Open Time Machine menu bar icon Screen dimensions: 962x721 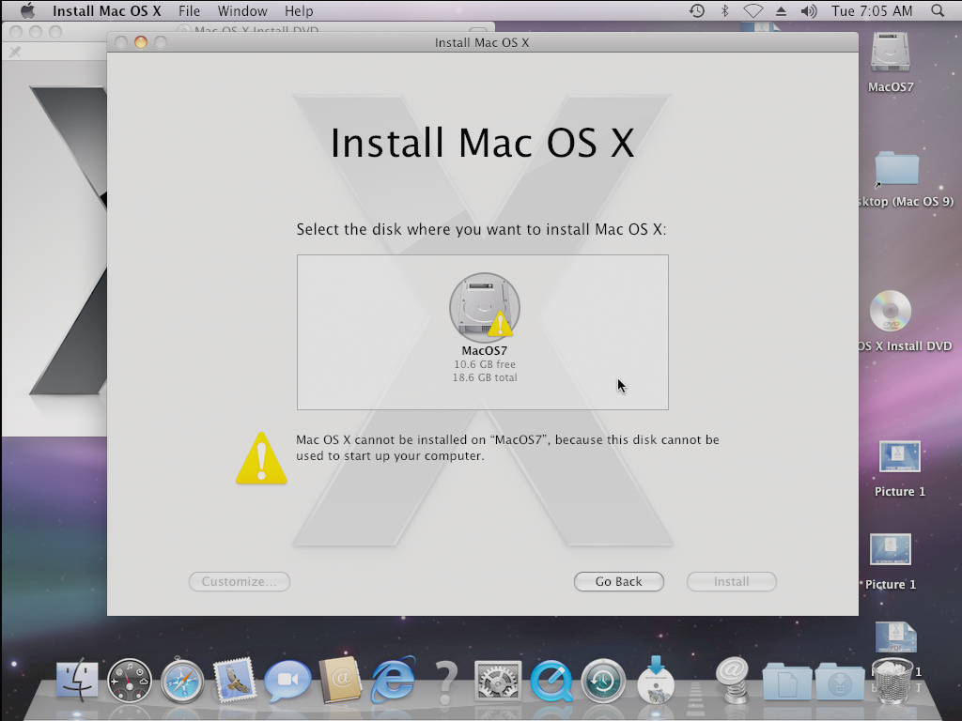point(696,10)
